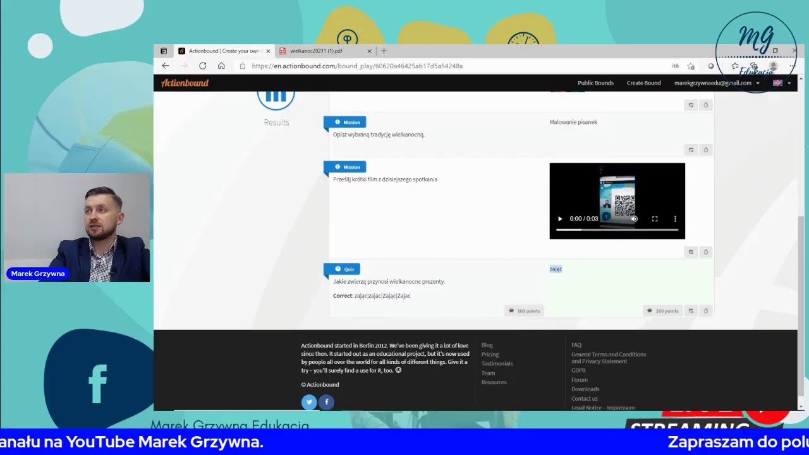Open the Downloads footer link

tap(585, 389)
